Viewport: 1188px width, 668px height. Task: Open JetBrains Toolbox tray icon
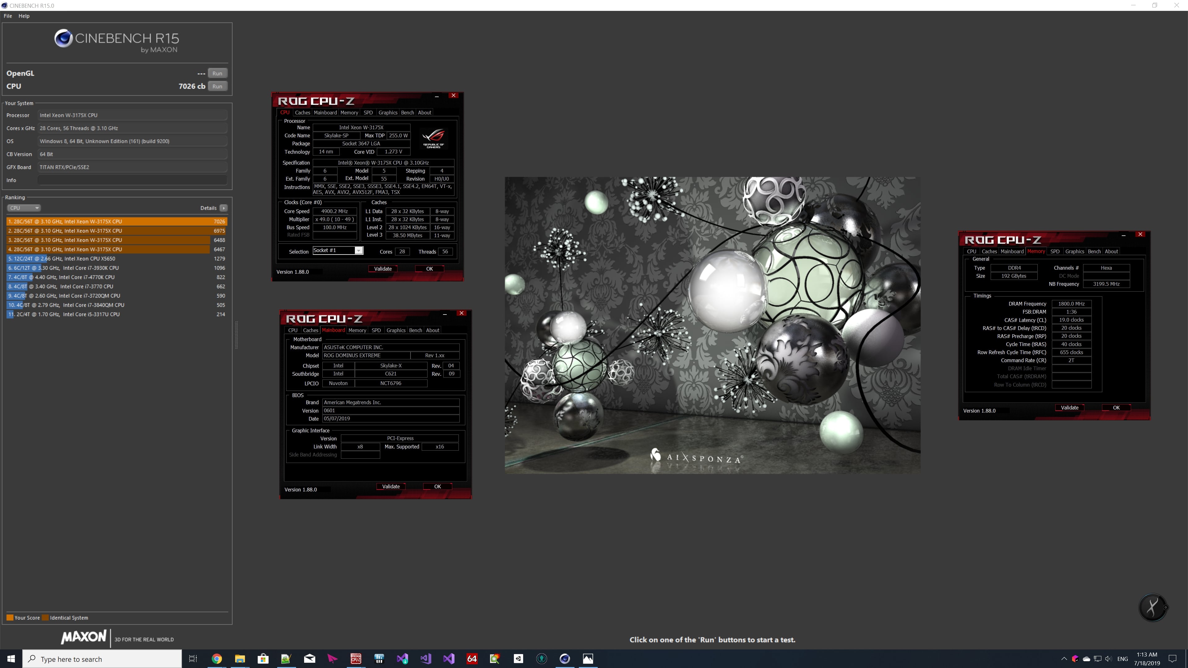click(x=1075, y=659)
